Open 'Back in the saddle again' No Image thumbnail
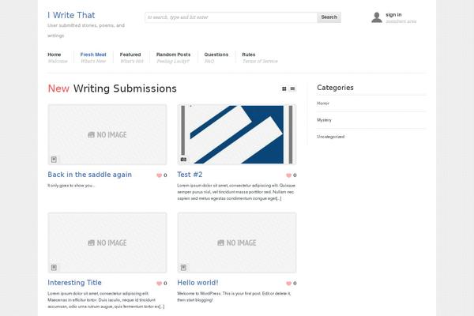 point(107,134)
